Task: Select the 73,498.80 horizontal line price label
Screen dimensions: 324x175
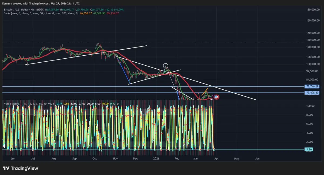Action: (312, 93)
